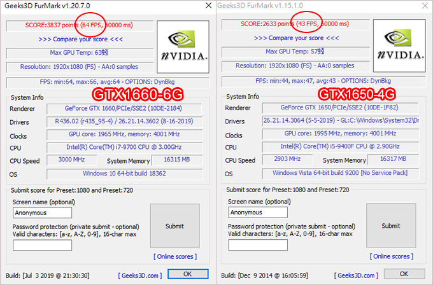Click renderer value GeForce GTX 1660/PCIe/SSE2

click(124, 109)
